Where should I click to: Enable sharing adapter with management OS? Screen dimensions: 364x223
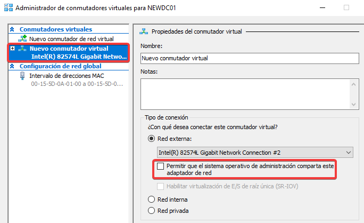click(160, 166)
